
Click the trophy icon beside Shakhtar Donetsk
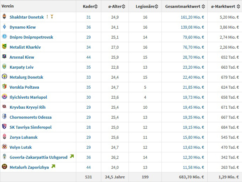coord(52,16)
